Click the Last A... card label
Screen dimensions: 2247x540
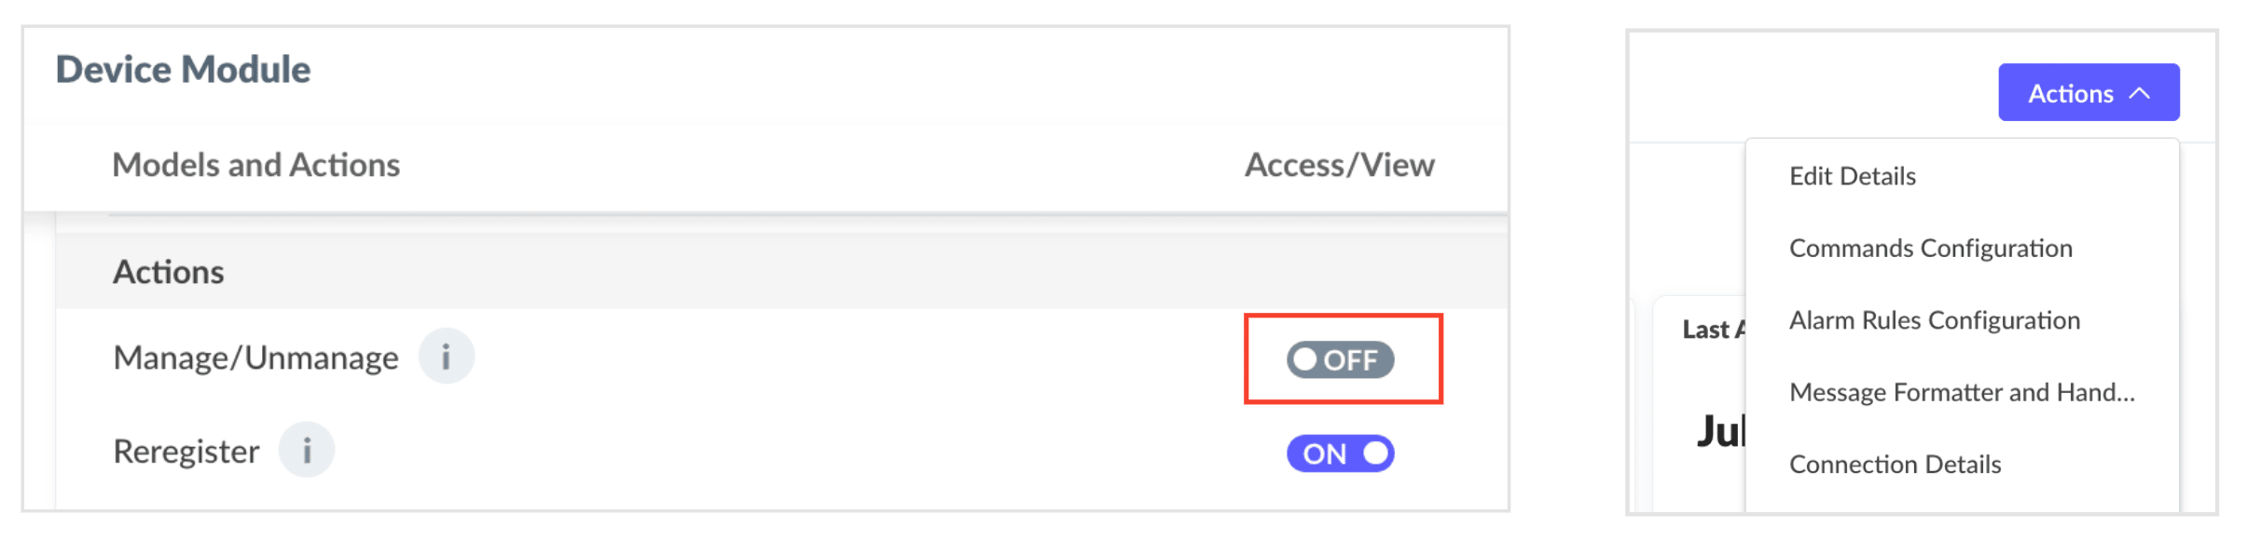1712,329
